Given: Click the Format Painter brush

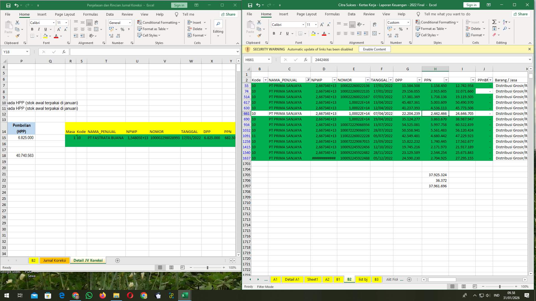Looking at the screenshot, I should 259,35.
